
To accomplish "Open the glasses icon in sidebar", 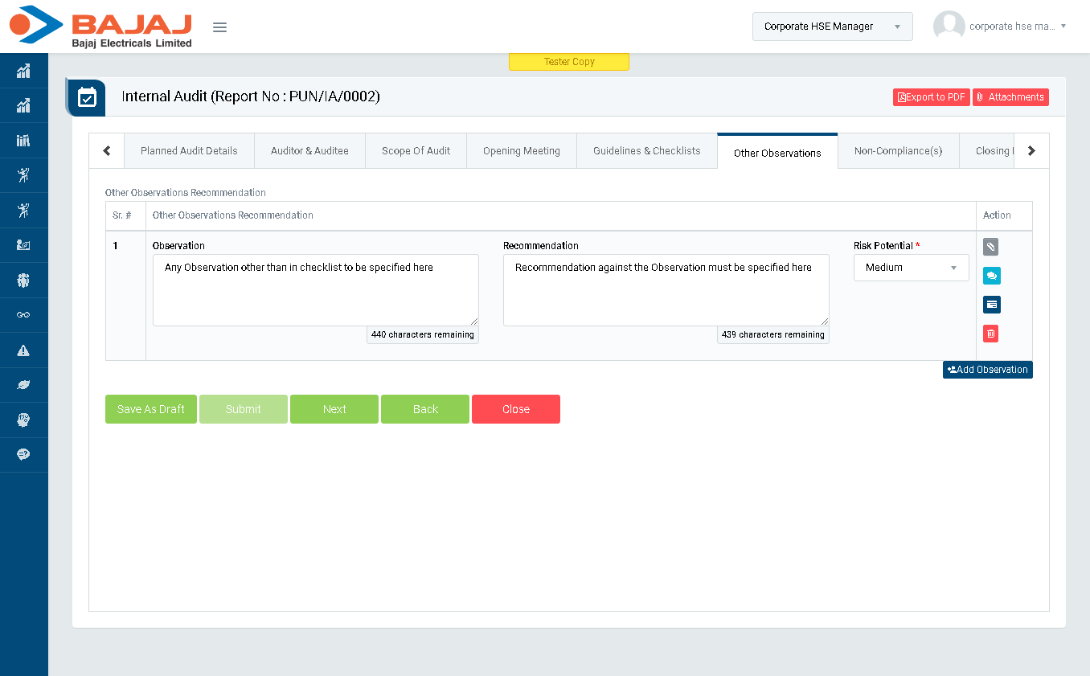I will (x=23, y=315).
